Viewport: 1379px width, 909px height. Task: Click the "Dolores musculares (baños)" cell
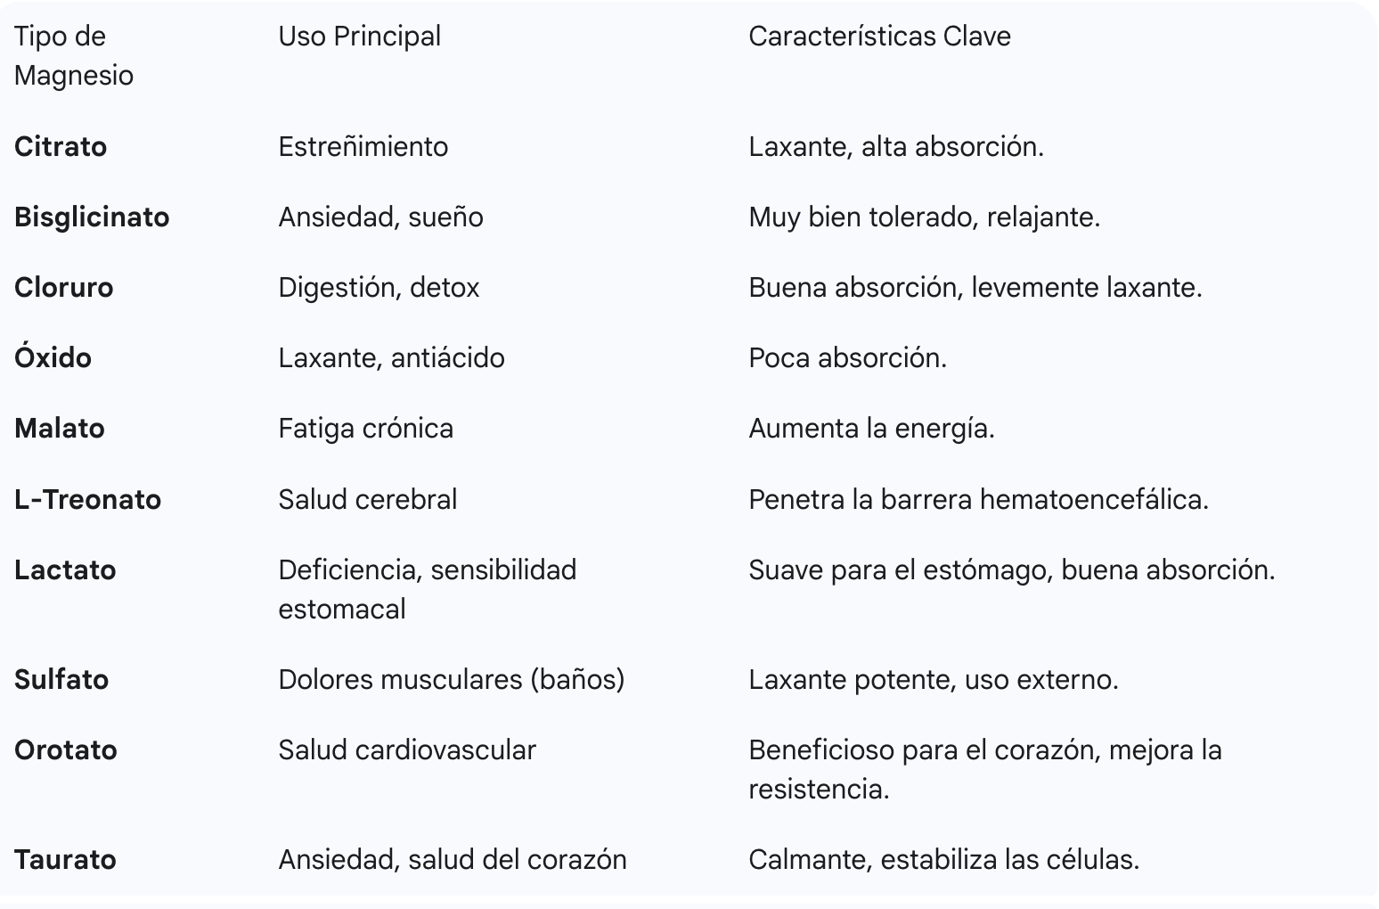(451, 679)
